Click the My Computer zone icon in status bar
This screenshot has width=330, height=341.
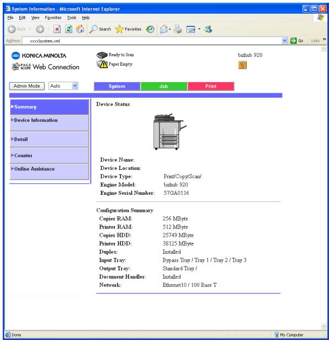[x=276, y=334]
